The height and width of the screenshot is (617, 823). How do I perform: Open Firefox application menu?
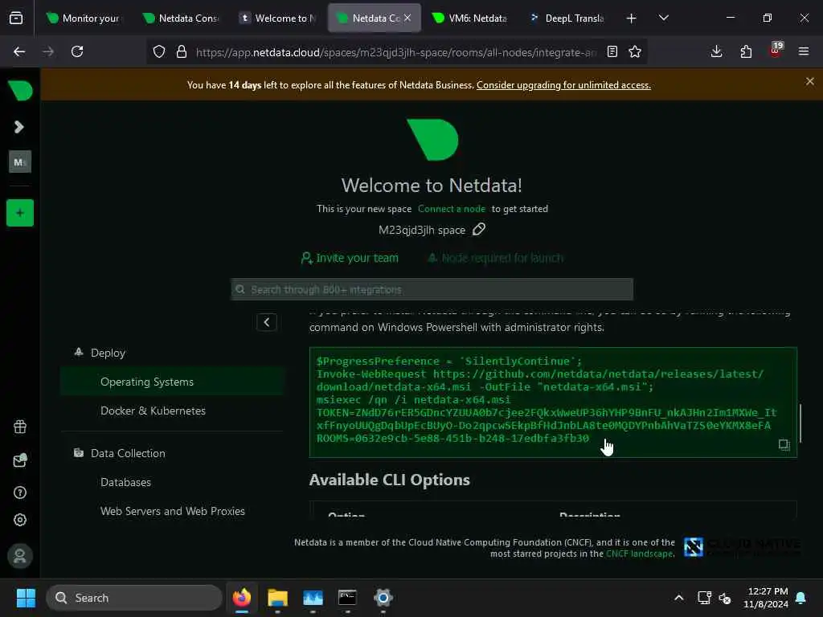[804, 51]
